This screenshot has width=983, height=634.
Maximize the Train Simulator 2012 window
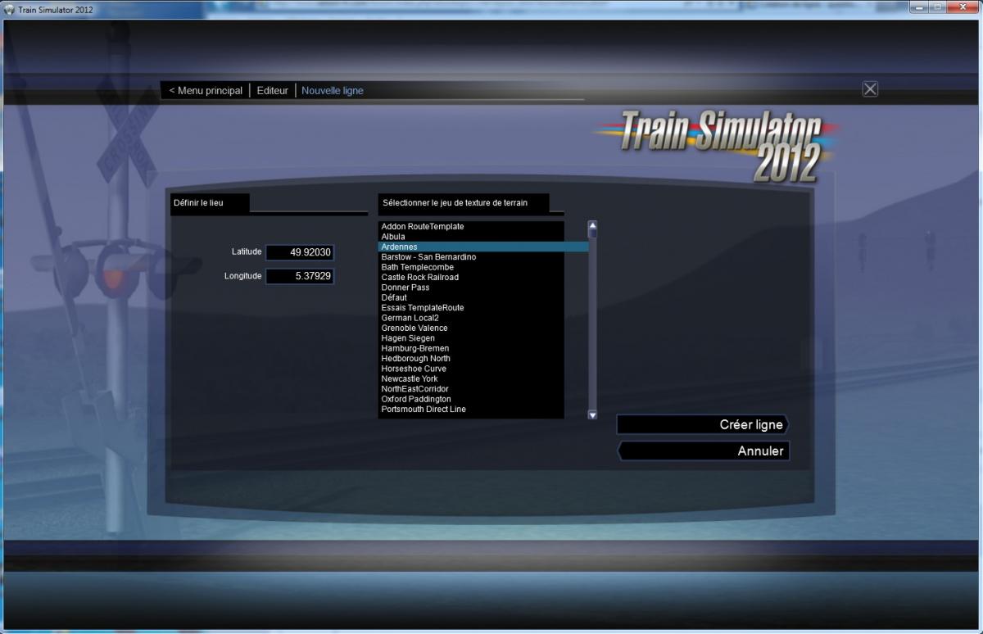tap(939, 7)
